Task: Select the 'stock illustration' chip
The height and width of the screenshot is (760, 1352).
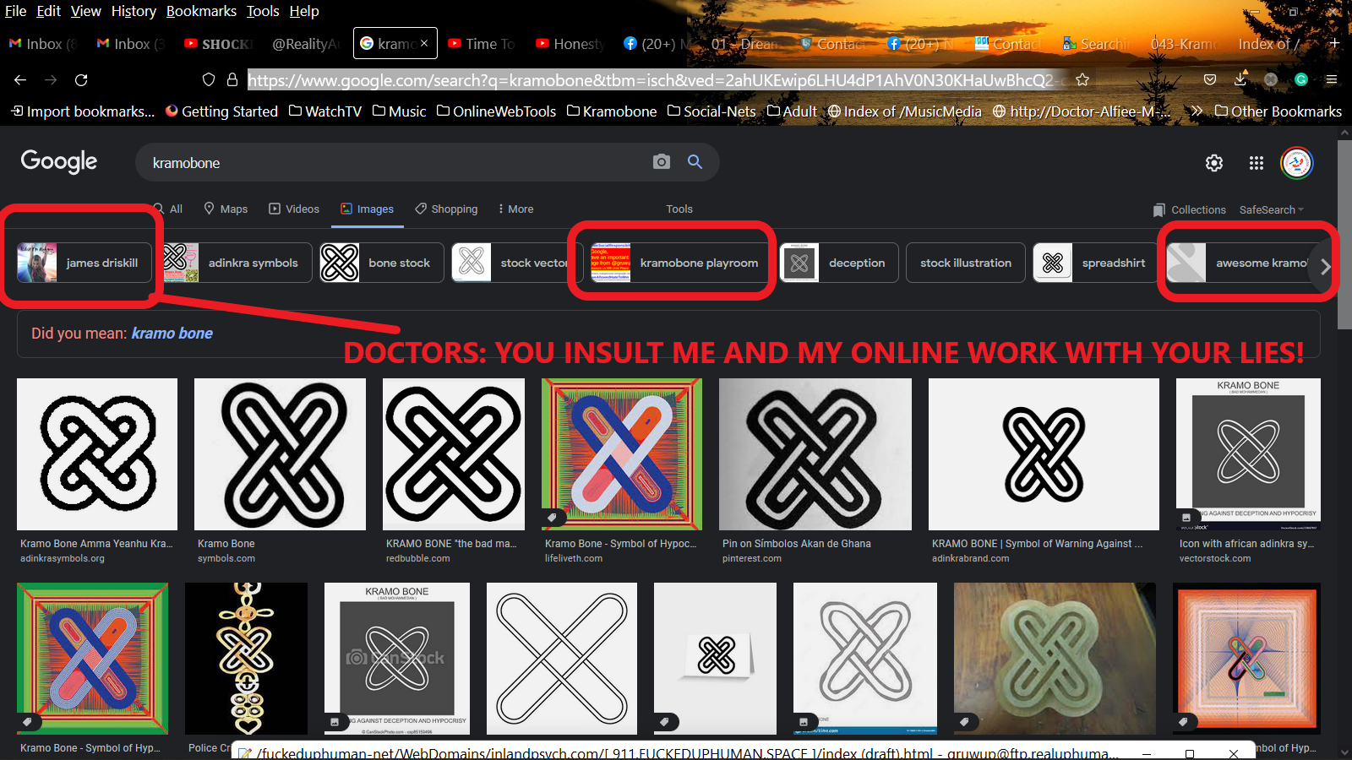Action: tap(966, 263)
